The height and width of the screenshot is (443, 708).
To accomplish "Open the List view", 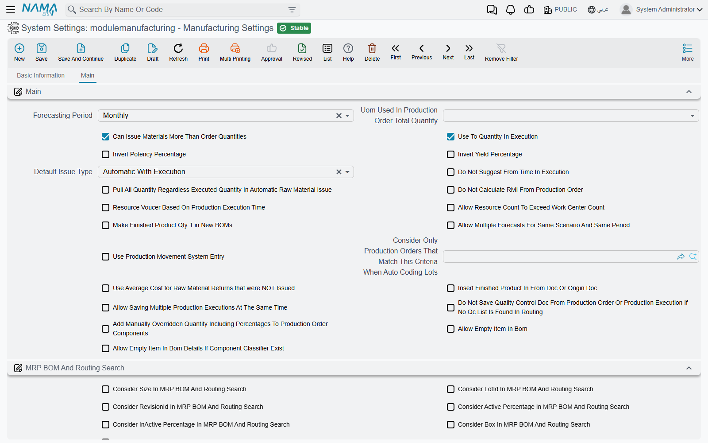I will (x=327, y=48).
